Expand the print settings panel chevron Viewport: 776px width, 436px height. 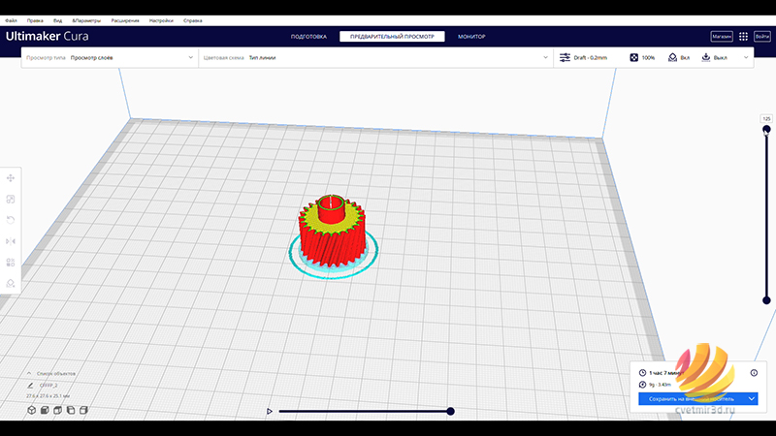tap(746, 58)
